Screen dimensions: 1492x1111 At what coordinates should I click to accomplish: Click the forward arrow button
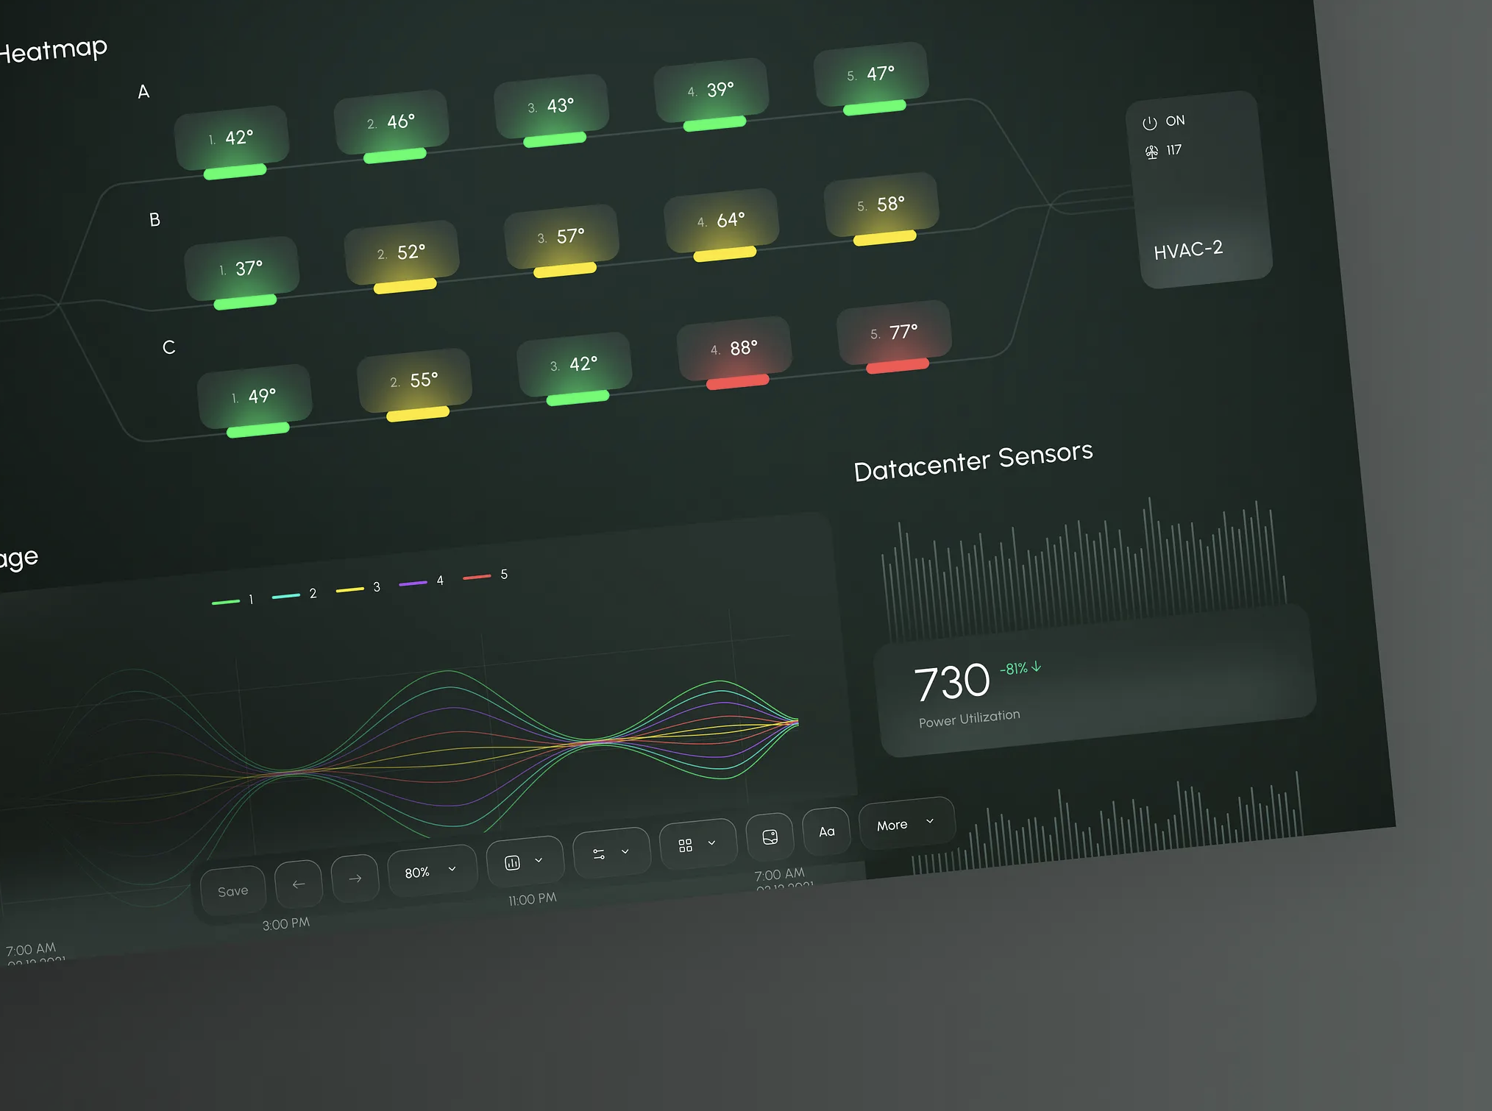[x=355, y=879]
